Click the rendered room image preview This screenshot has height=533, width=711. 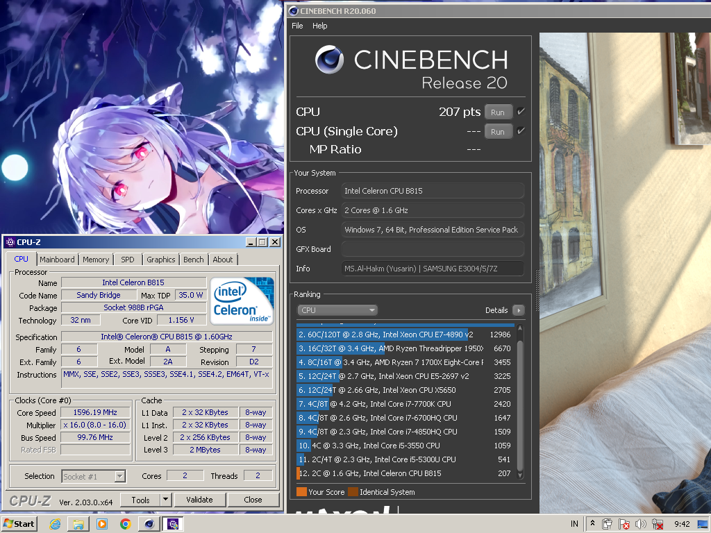click(625, 273)
